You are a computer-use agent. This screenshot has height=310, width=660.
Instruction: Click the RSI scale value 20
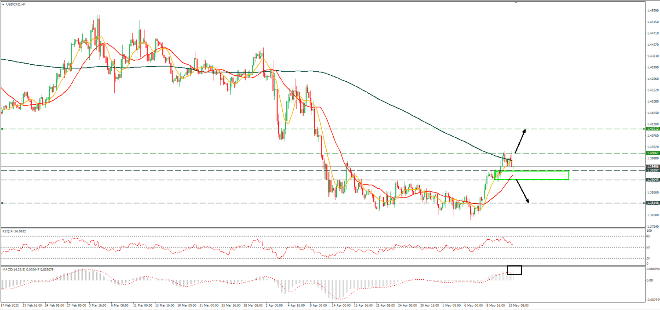pyautogui.click(x=648, y=259)
